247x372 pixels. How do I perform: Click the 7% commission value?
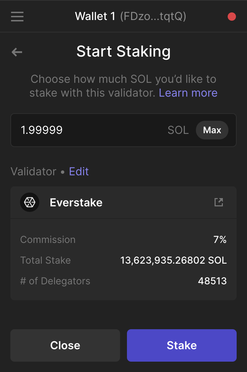[220, 240]
